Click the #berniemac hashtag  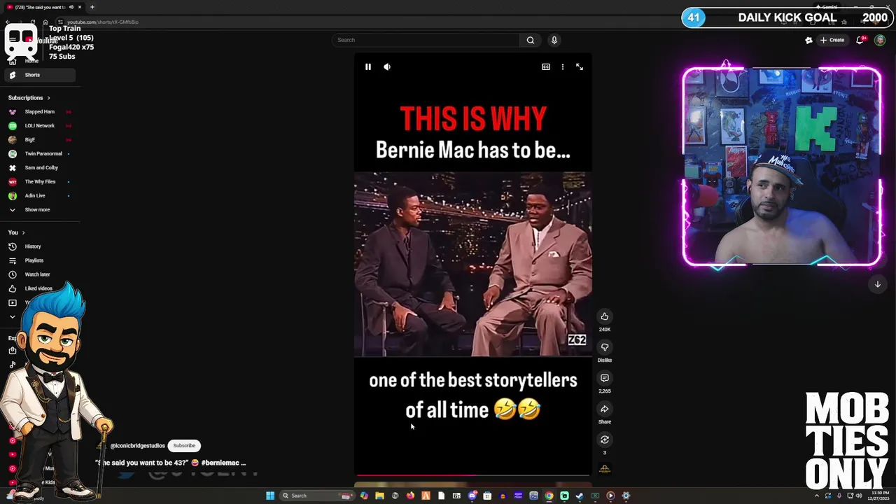[x=220, y=463]
